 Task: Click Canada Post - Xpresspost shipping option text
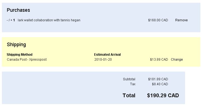click(x=27, y=60)
